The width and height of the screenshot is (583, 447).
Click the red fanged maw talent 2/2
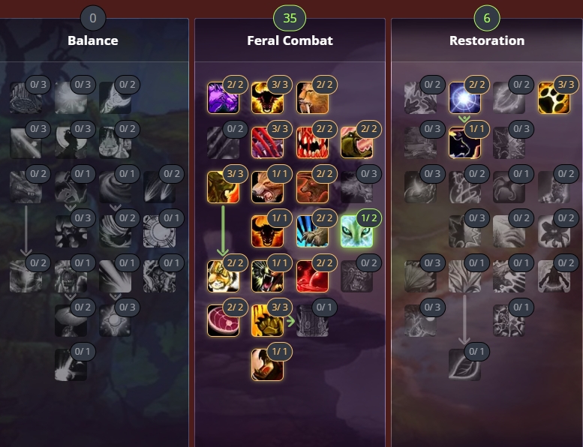312,142
